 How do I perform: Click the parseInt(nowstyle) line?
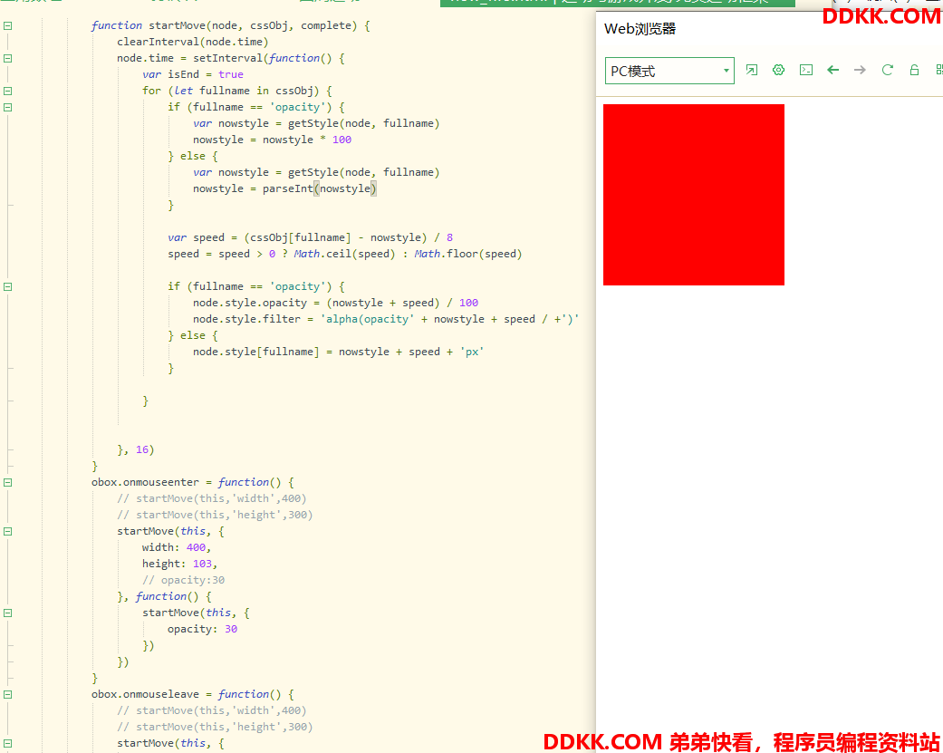[x=284, y=188]
